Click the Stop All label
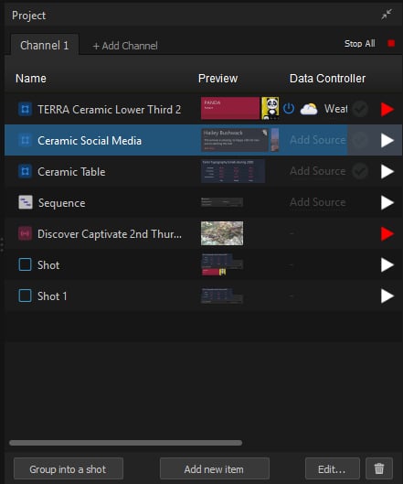The height and width of the screenshot is (484, 403). tap(359, 44)
